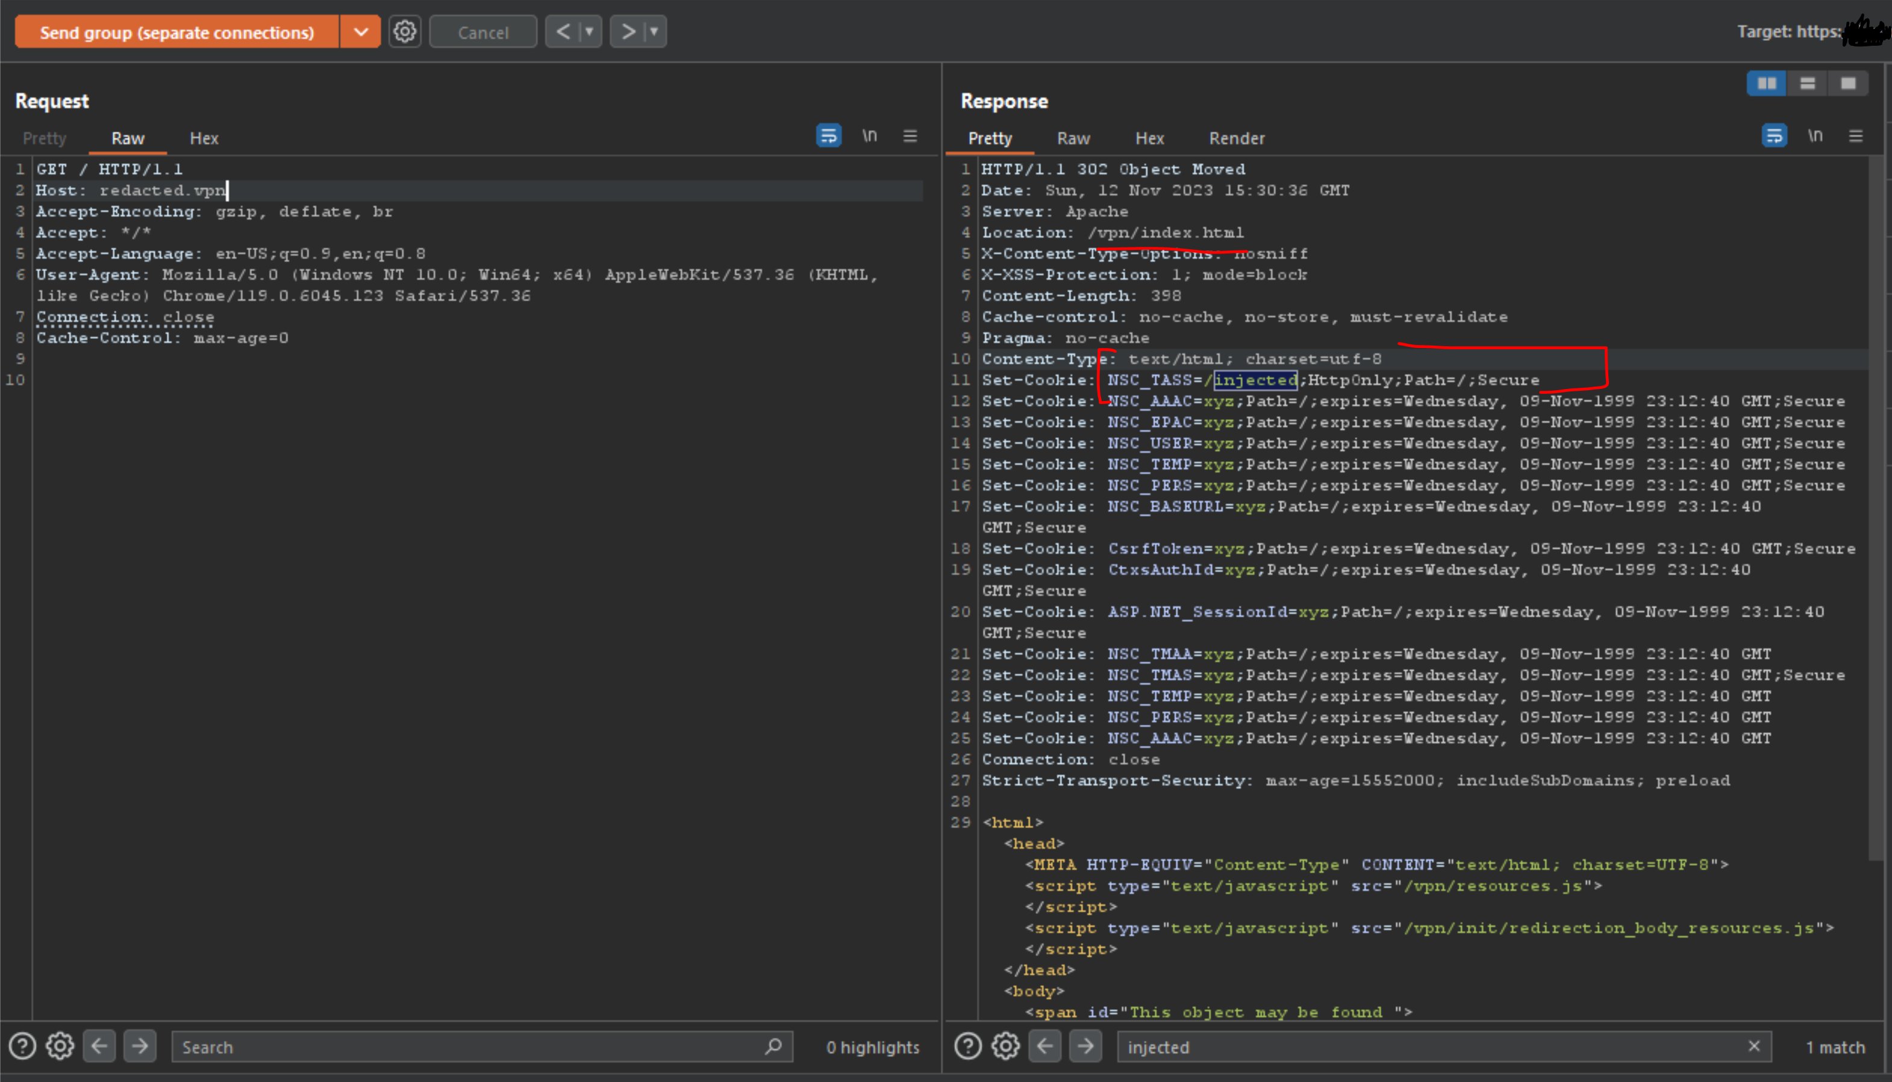1892x1082 pixels.
Task: Click the User-Agent request header line
Action: point(457,285)
